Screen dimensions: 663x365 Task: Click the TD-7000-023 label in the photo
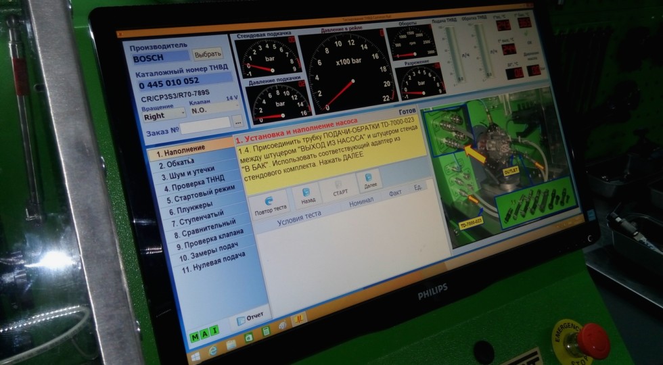(x=471, y=222)
